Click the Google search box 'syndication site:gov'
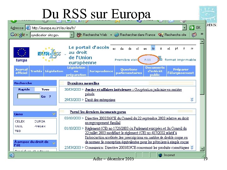This screenshot has height=170, width=227. [x=50, y=35]
